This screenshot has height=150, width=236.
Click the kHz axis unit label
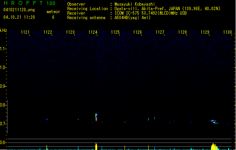3,30
